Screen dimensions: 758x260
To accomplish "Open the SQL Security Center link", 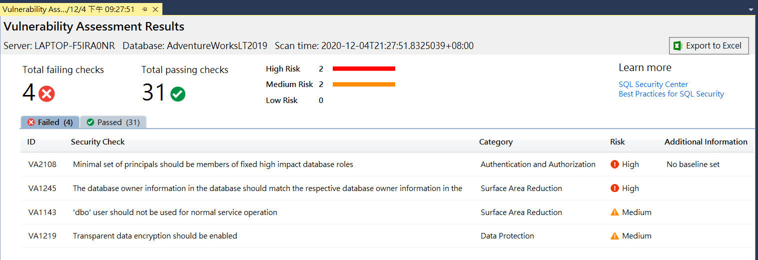I will tap(653, 84).
